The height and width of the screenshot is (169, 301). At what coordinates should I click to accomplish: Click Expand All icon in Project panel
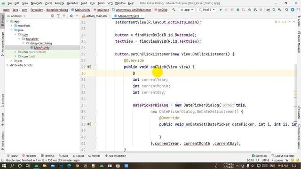coord(58,16)
